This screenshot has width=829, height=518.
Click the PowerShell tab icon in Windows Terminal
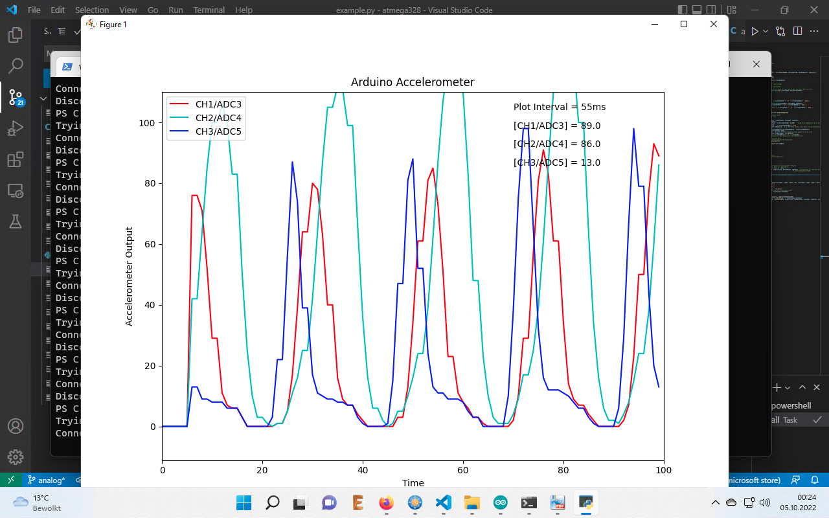pyautogui.click(x=66, y=66)
